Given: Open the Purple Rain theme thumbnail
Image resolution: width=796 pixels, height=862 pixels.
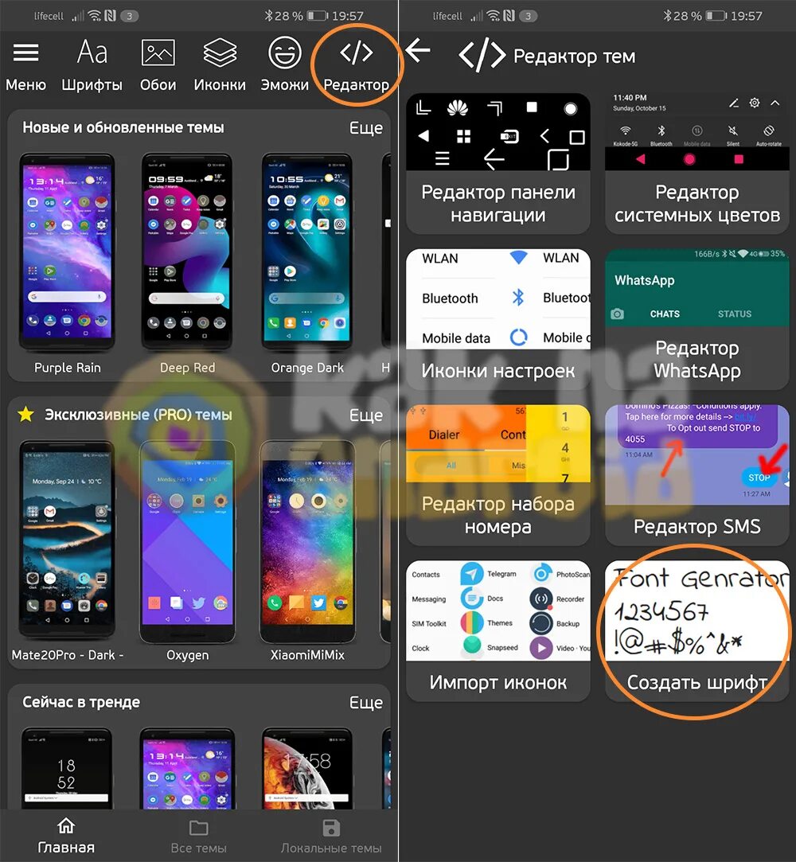Looking at the screenshot, I should 67,253.
